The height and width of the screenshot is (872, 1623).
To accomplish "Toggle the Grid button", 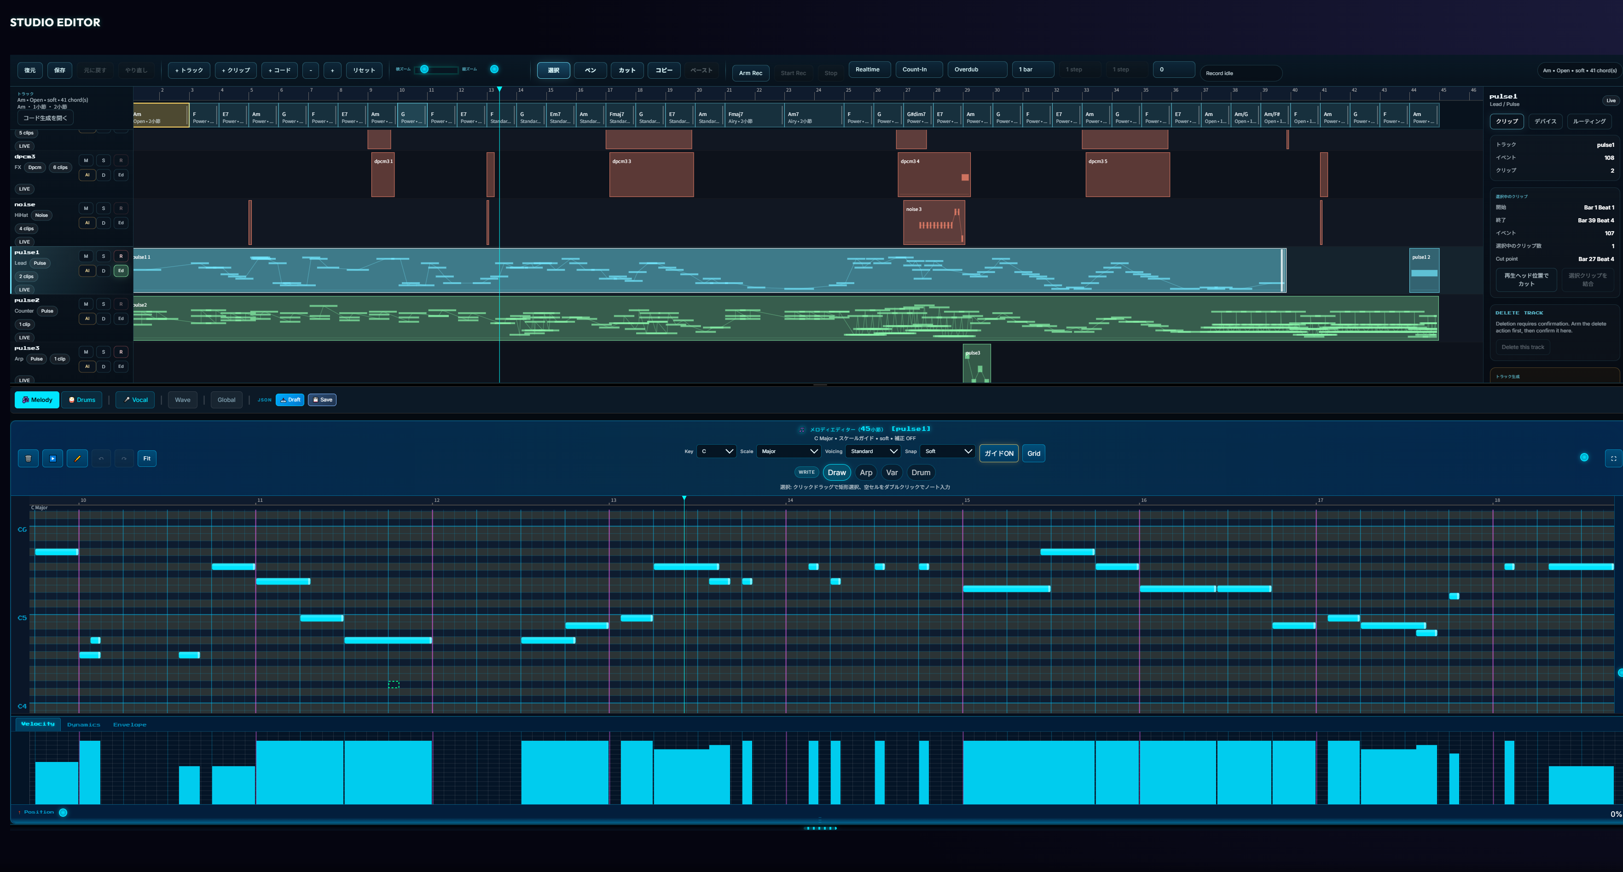I will tap(1033, 453).
